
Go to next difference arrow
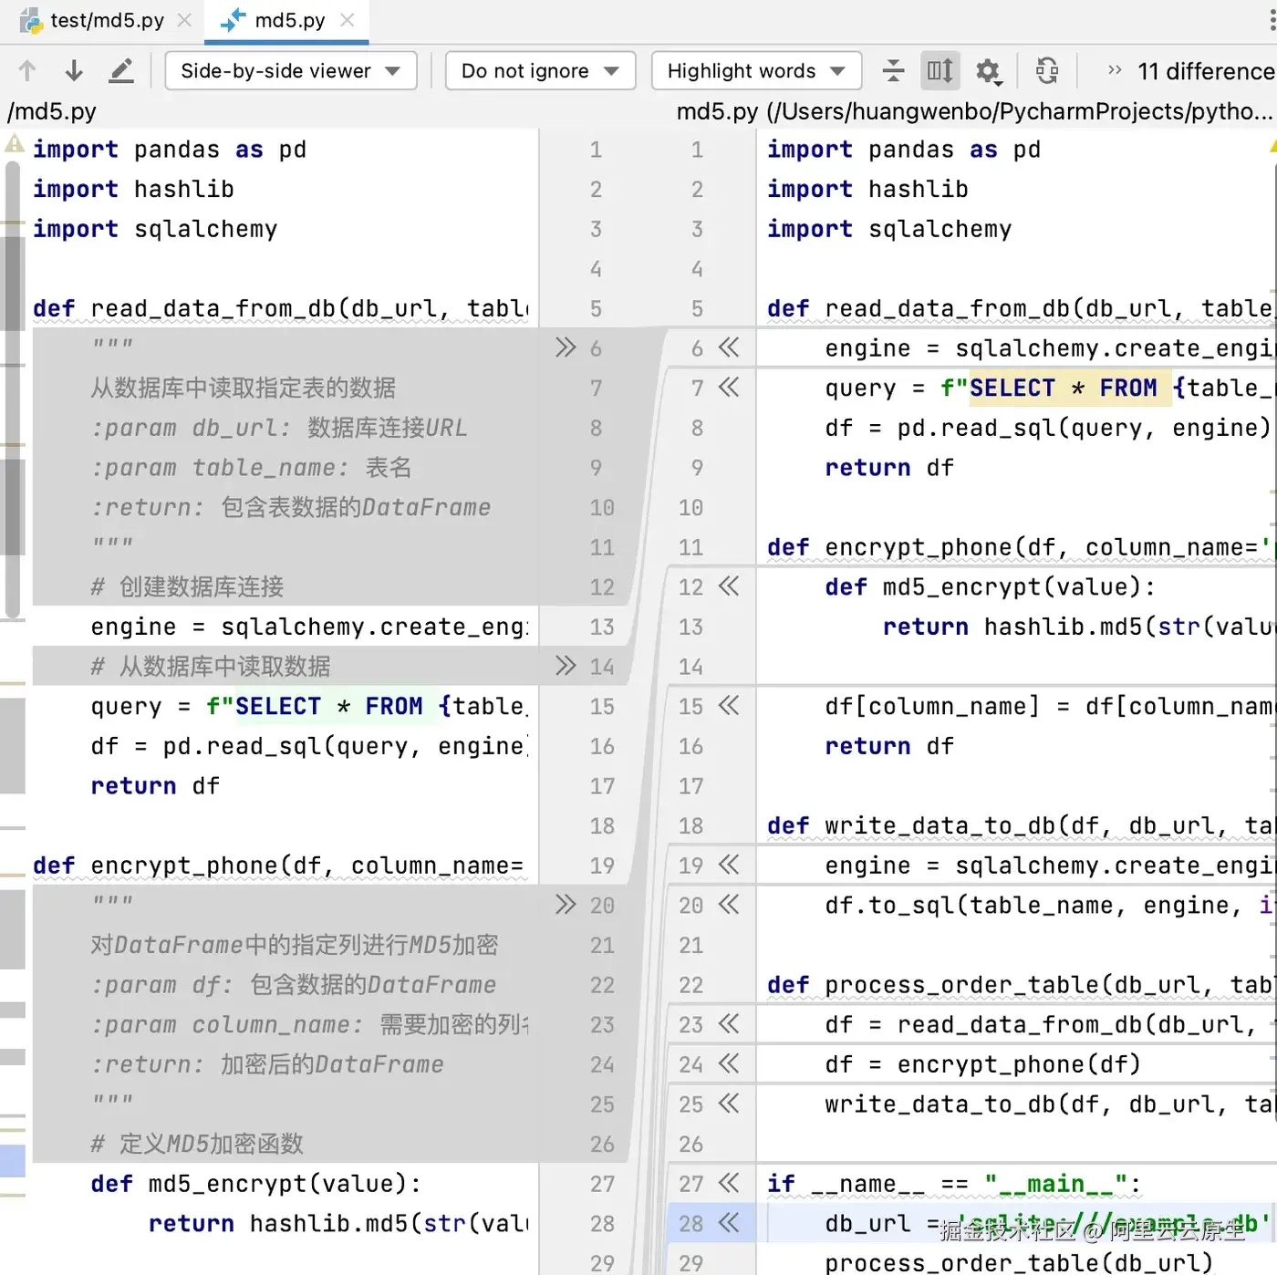(74, 70)
